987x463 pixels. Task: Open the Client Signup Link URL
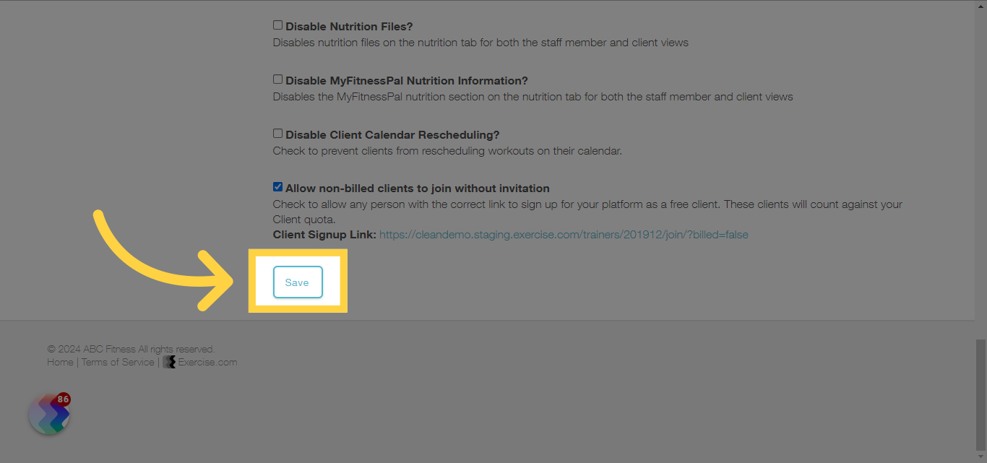(564, 235)
